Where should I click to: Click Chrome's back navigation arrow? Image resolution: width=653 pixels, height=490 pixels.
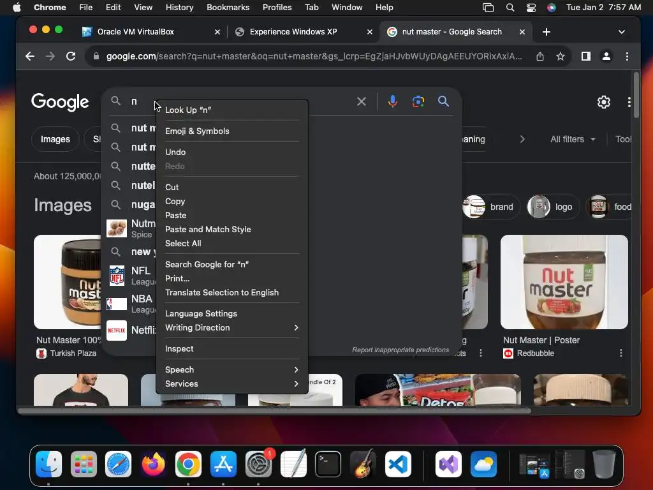pyautogui.click(x=30, y=56)
